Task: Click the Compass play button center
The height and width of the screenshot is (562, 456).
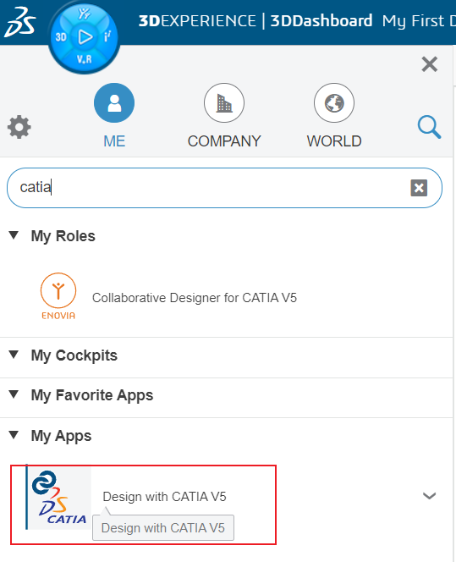Action: coord(85,37)
